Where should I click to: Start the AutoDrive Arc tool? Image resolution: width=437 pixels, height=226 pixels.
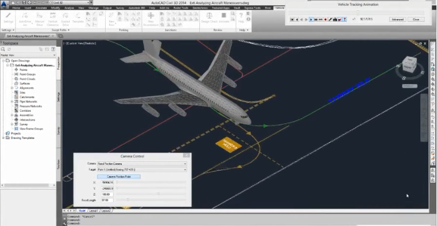[25, 19]
